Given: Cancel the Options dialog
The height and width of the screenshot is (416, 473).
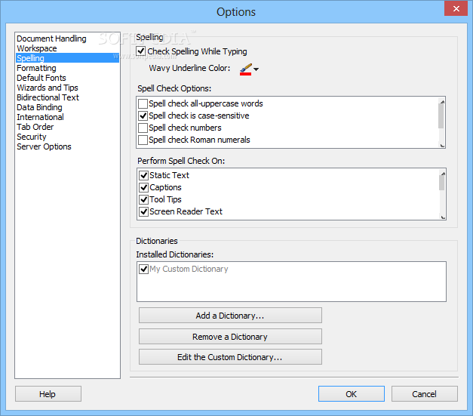Looking at the screenshot, I should (x=425, y=394).
